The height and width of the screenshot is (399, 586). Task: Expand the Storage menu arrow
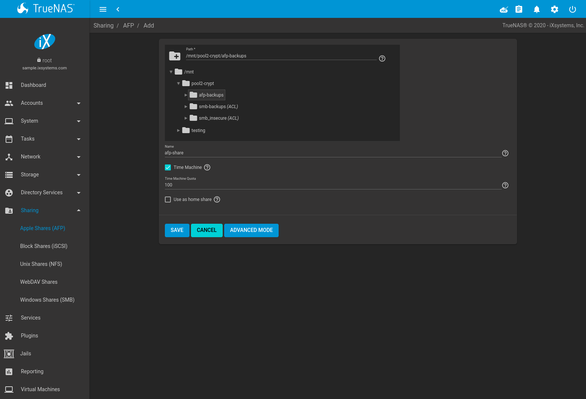pyautogui.click(x=79, y=175)
